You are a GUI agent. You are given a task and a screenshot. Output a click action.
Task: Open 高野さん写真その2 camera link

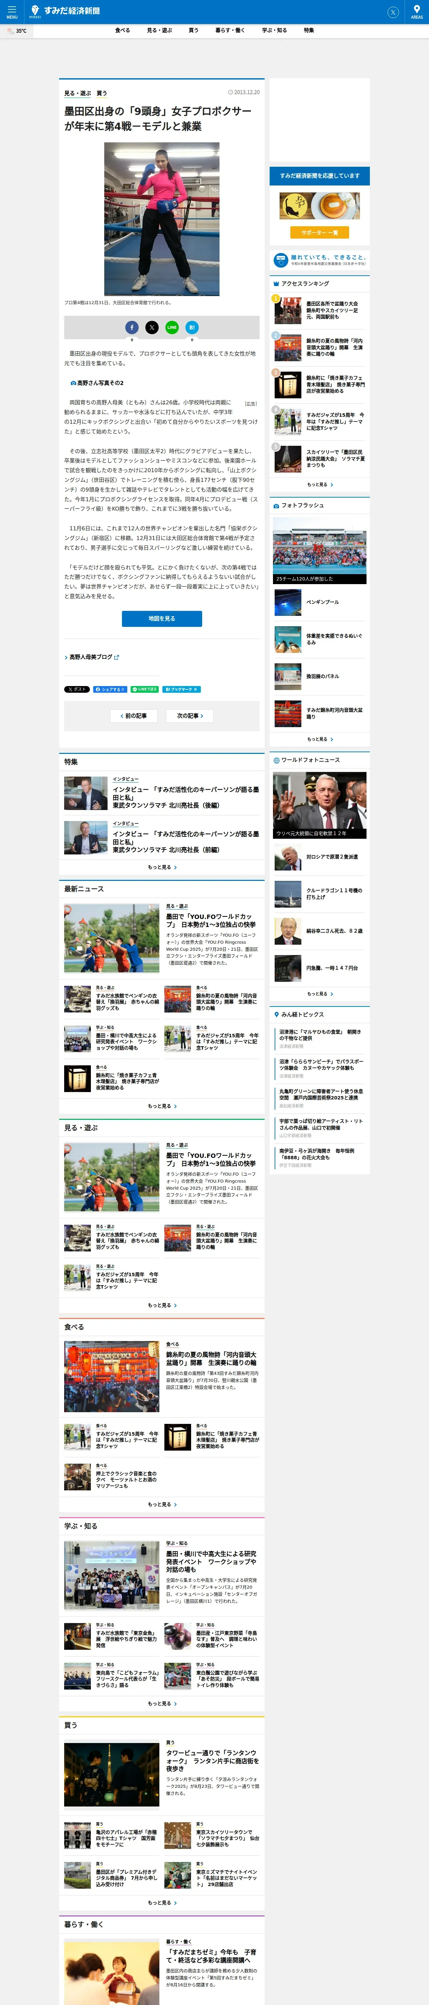(97, 383)
